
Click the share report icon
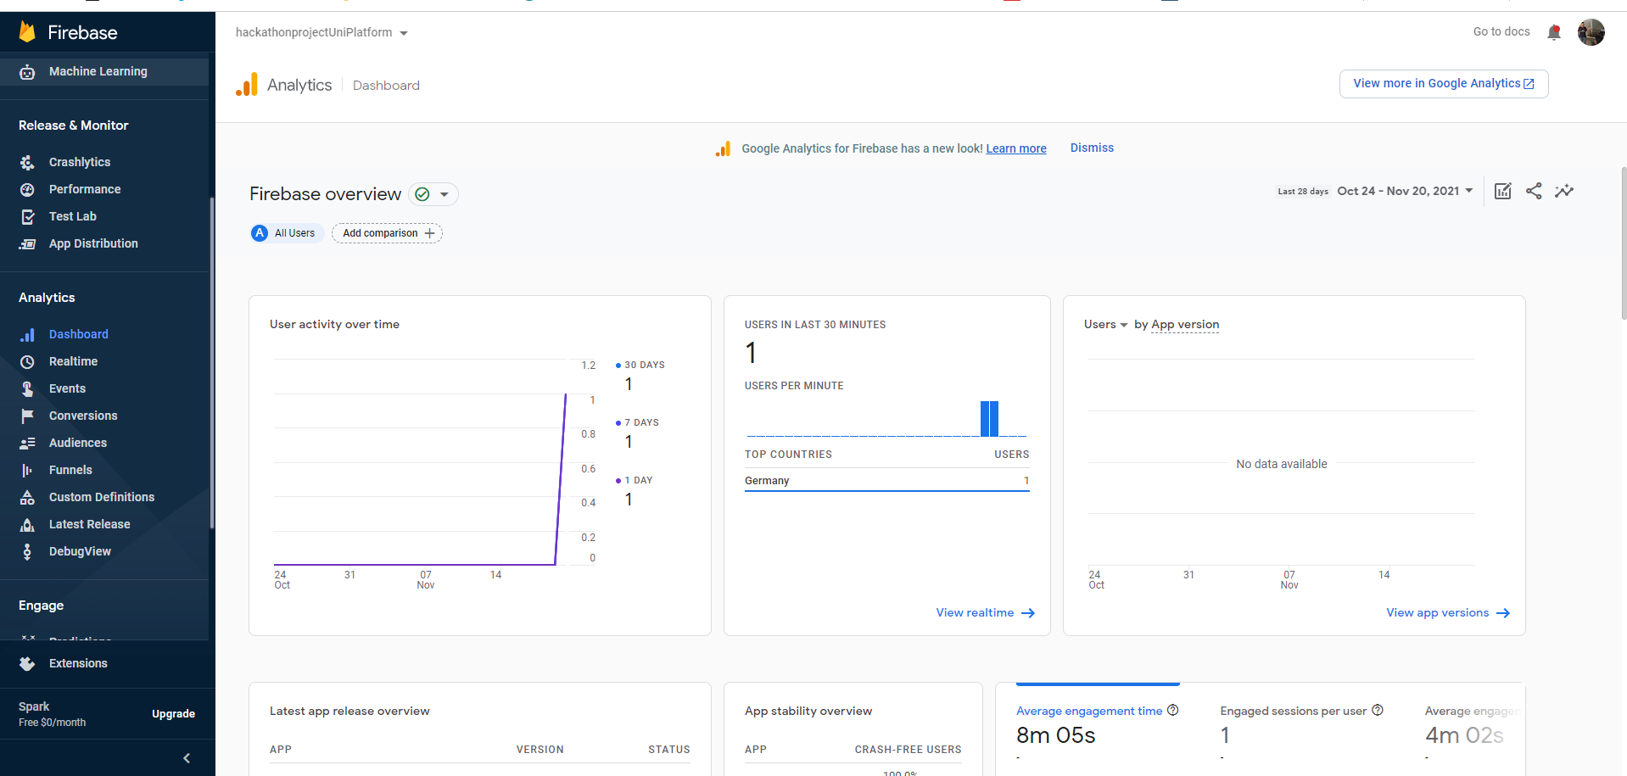1534,191
